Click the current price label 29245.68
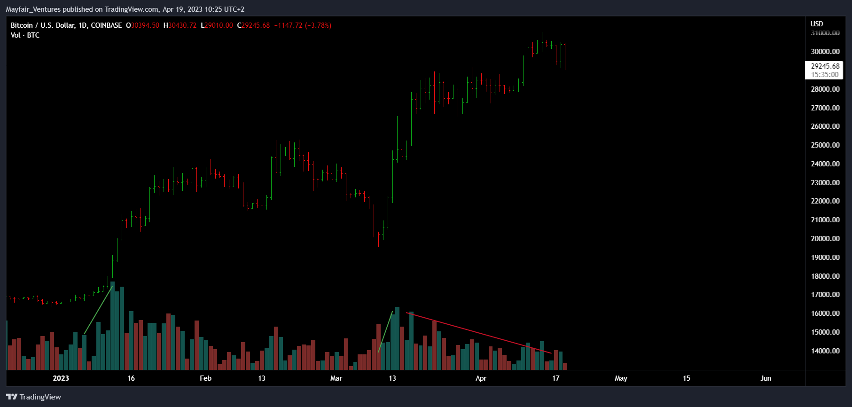 point(825,66)
